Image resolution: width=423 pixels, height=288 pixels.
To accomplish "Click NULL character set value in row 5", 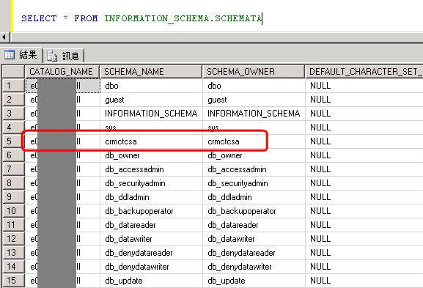I will click(320, 141).
